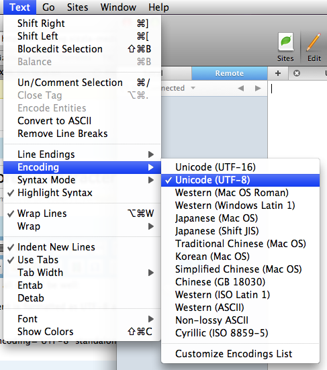Viewport: 327px width, 370px height.
Task: Select Chinese (GB 18030) encoding
Action: pyautogui.click(x=240, y=282)
